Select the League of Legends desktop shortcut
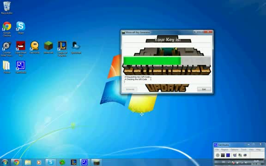266x166 pixels. (62, 49)
